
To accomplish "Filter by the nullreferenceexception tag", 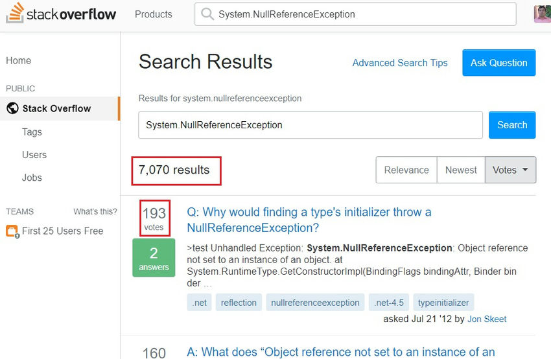I will pos(315,303).
